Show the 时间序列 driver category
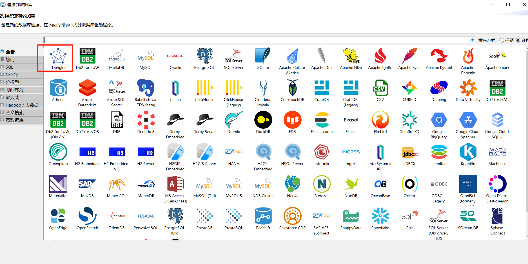528x264 pixels. pos(22,90)
